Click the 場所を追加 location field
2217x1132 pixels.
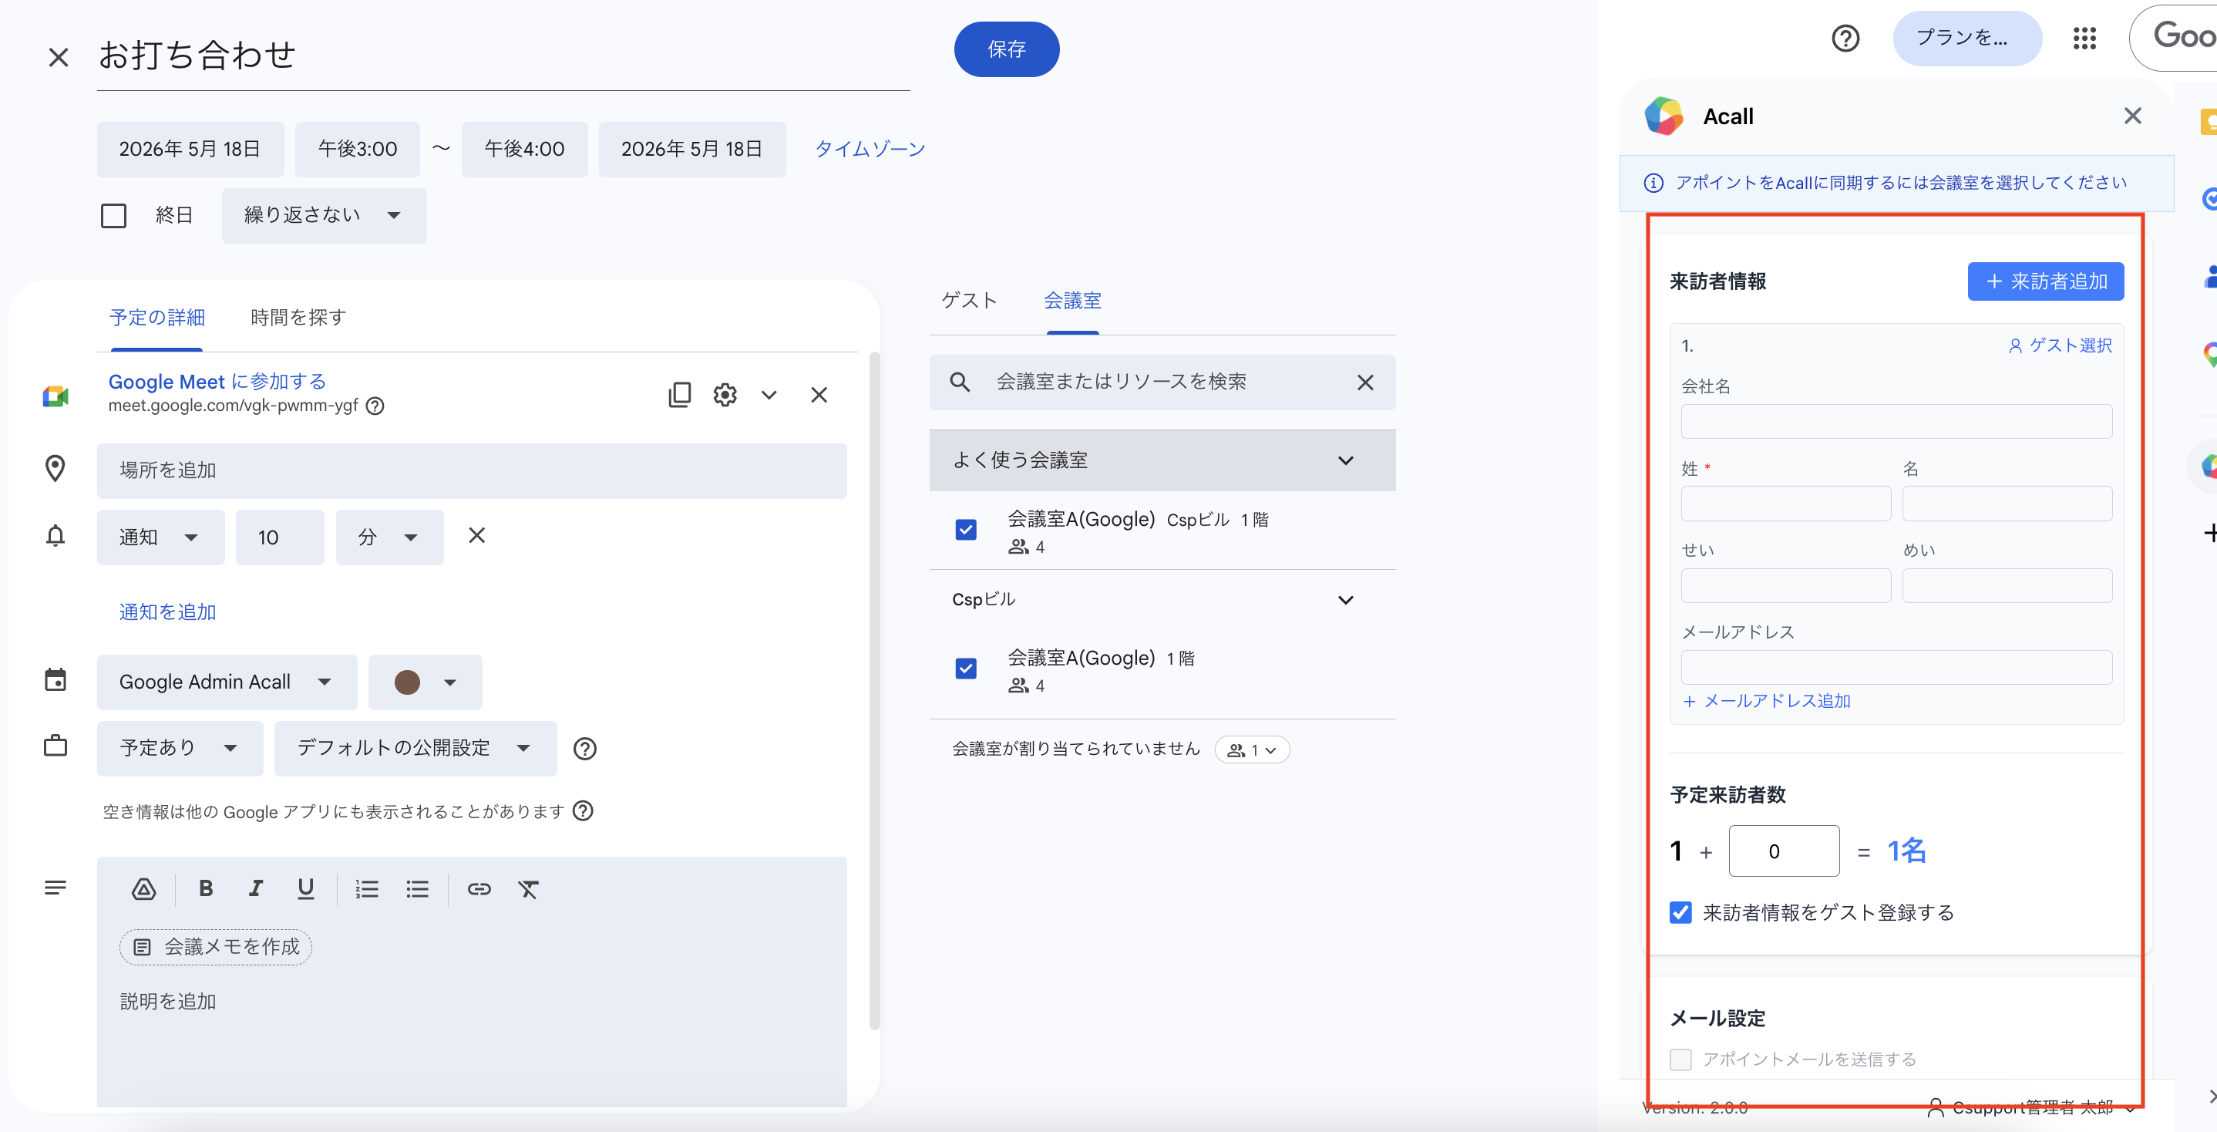pos(472,471)
